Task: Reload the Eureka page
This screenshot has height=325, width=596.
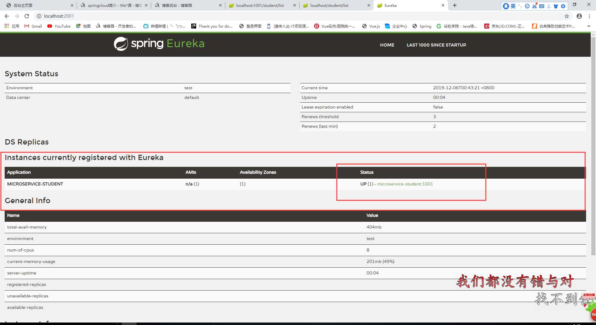Action: point(27,16)
